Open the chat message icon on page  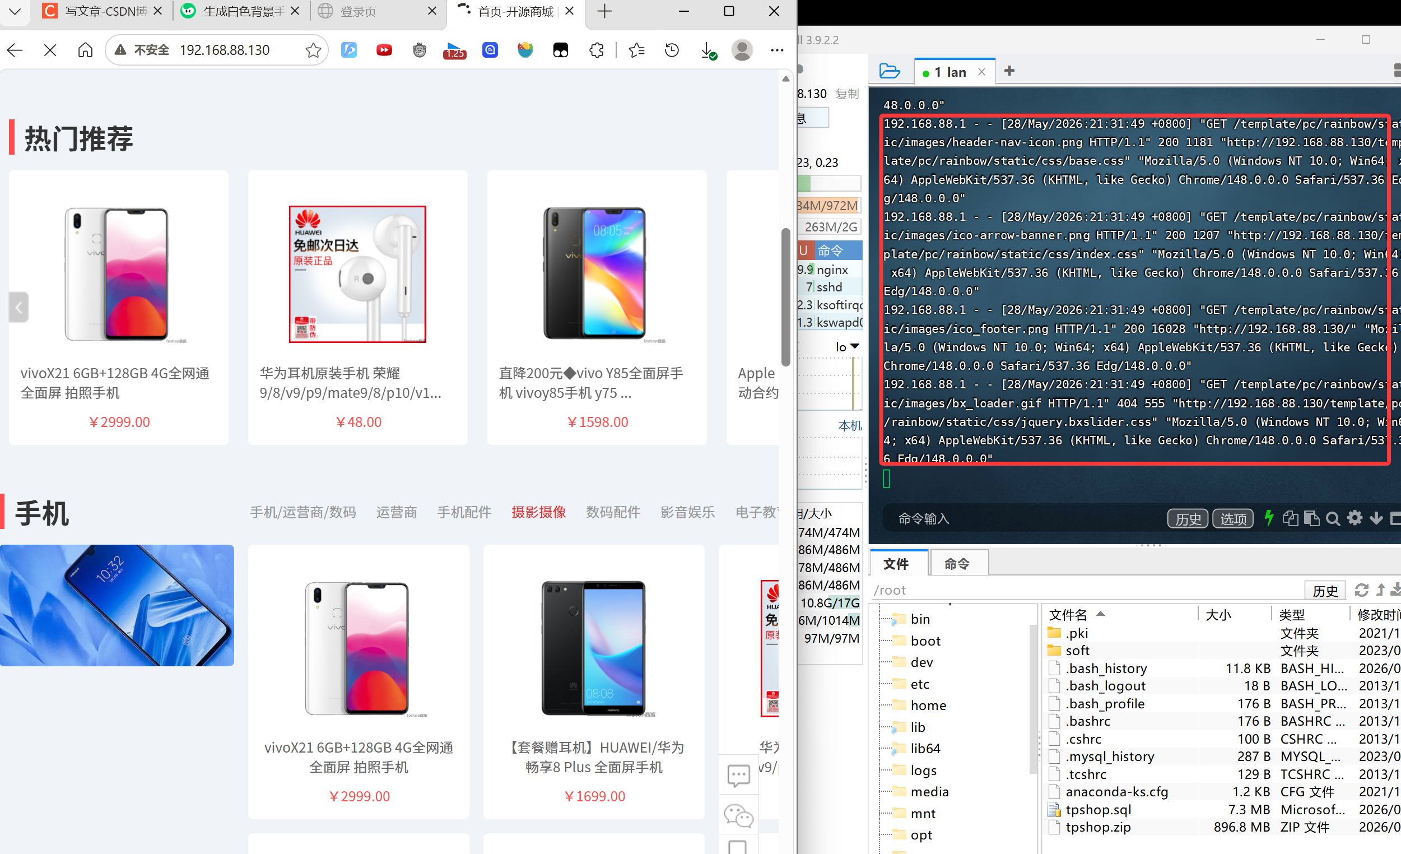pyautogui.click(x=739, y=775)
